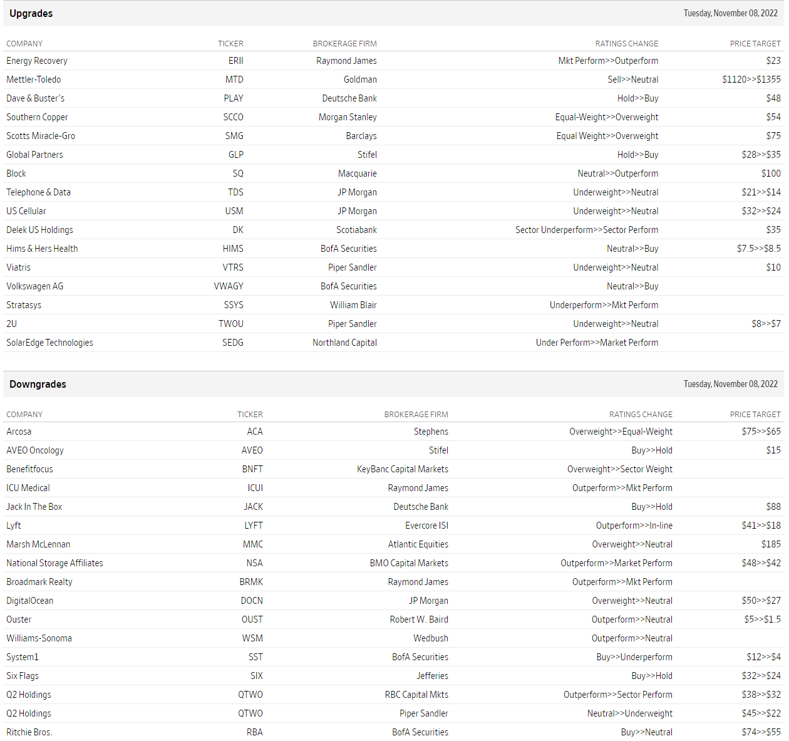
Task: Select the Dave & Buster's company row
Action: 36,98
